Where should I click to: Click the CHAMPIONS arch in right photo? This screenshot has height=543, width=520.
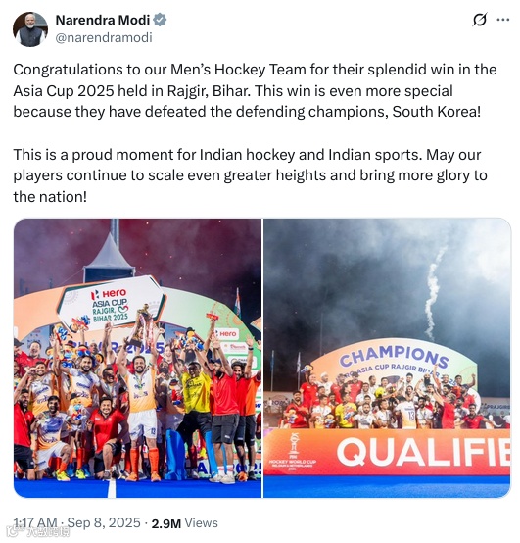click(x=394, y=360)
